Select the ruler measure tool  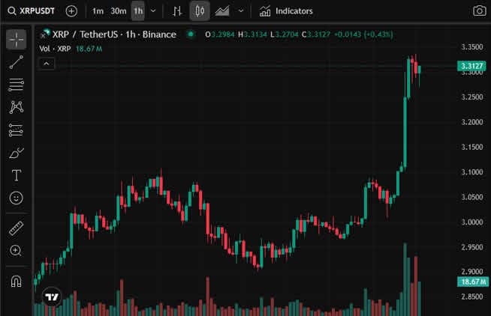(17, 228)
